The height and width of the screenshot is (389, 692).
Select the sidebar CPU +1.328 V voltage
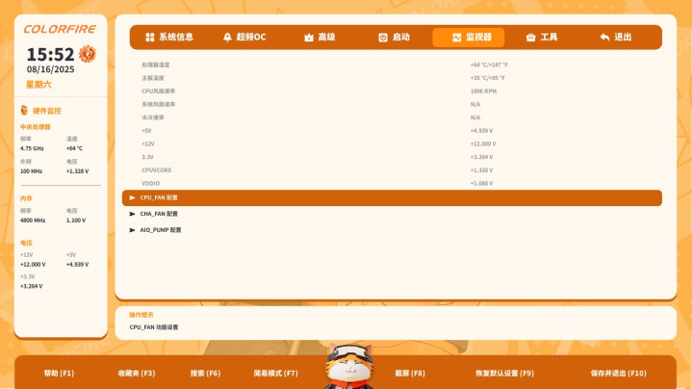[77, 171]
